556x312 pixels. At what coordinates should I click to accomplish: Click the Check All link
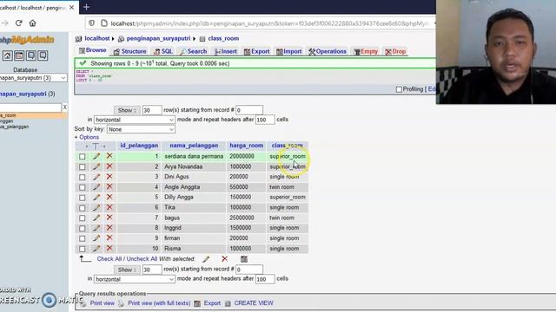(109, 259)
